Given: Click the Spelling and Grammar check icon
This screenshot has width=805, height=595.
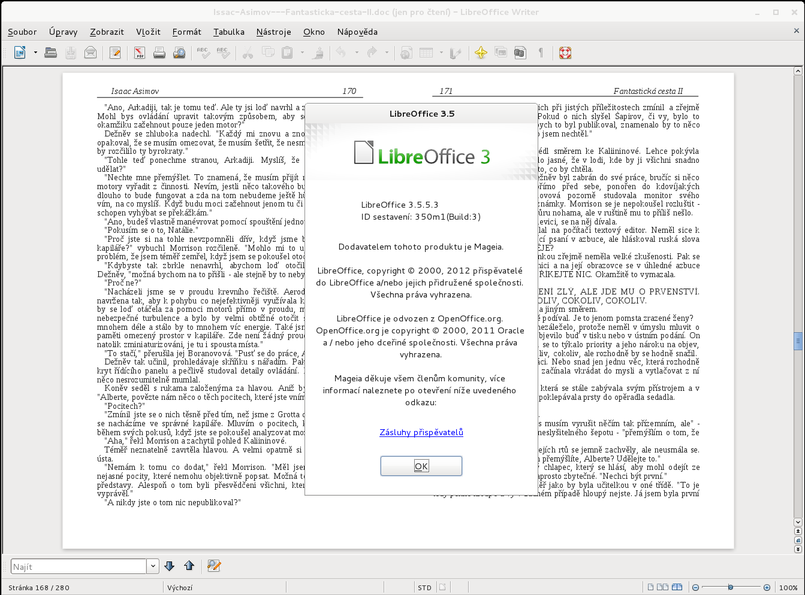Looking at the screenshot, I should (x=203, y=53).
